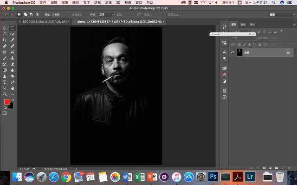Select the Move tool

coord(5,28)
